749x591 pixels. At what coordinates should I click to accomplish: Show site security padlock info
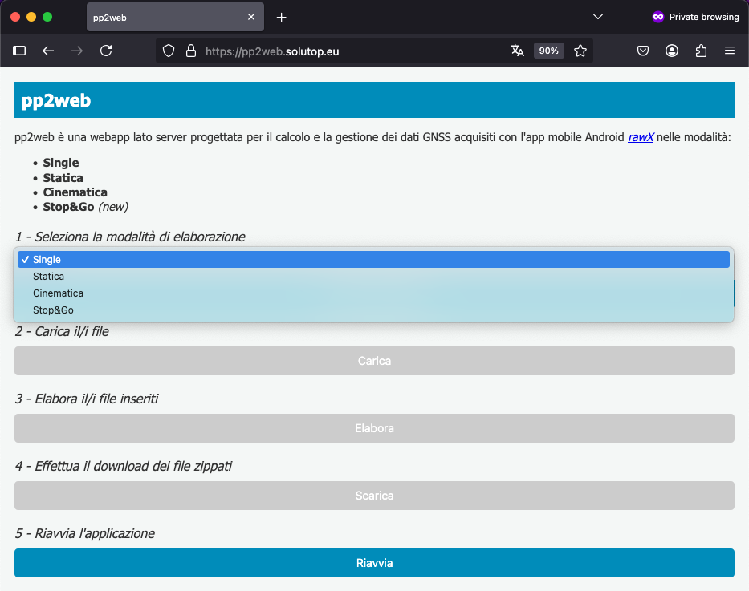click(x=191, y=51)
